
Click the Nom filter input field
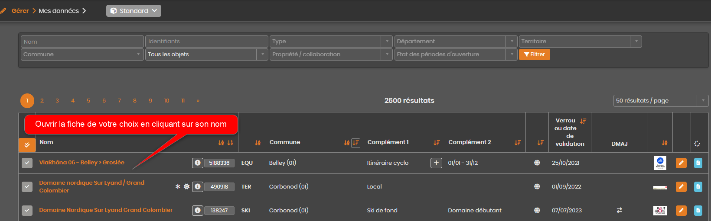[82, 42]
